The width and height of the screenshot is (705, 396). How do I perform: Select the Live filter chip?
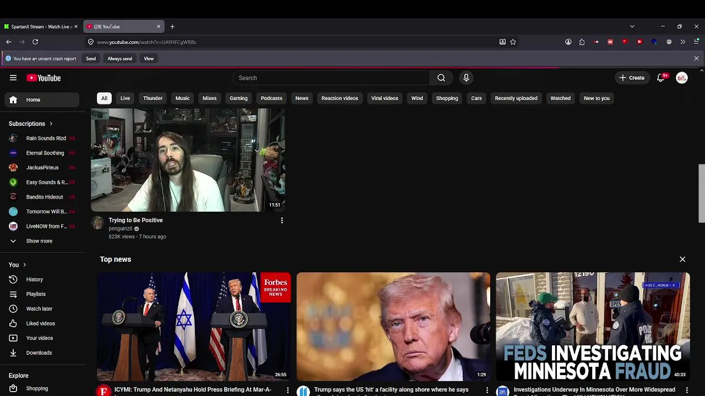125,98
